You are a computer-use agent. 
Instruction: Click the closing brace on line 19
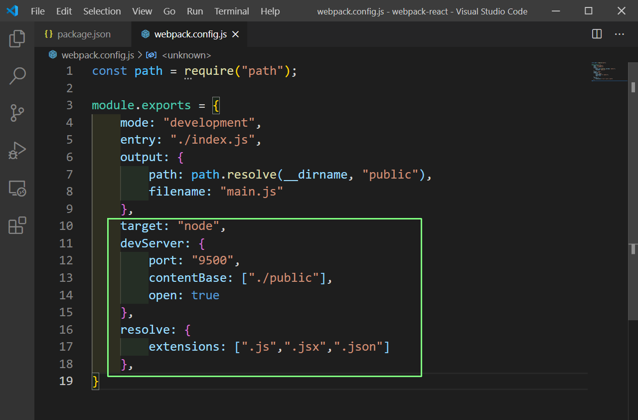click(x=96, y=381)
